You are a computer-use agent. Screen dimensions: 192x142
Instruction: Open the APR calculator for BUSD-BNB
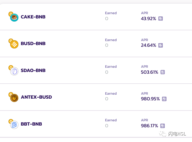coord(161,45)
